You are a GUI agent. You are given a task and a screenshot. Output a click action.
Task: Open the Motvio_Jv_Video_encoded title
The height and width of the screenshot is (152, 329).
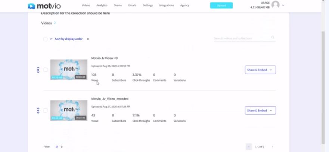pyautogui.click(x=110, y=99)
